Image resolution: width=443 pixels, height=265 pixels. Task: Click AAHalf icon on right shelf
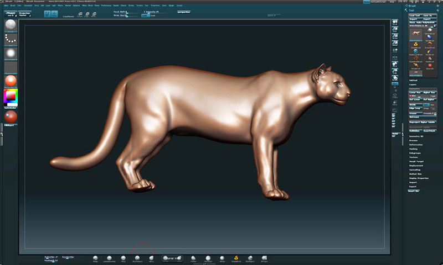(x=395, y=43)
